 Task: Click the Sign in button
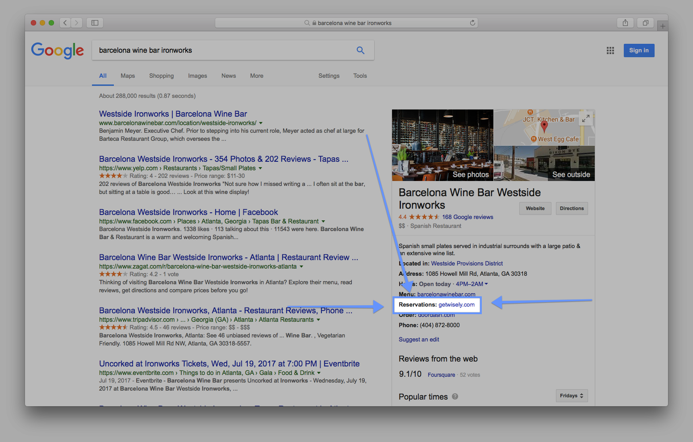pos(639,51)
